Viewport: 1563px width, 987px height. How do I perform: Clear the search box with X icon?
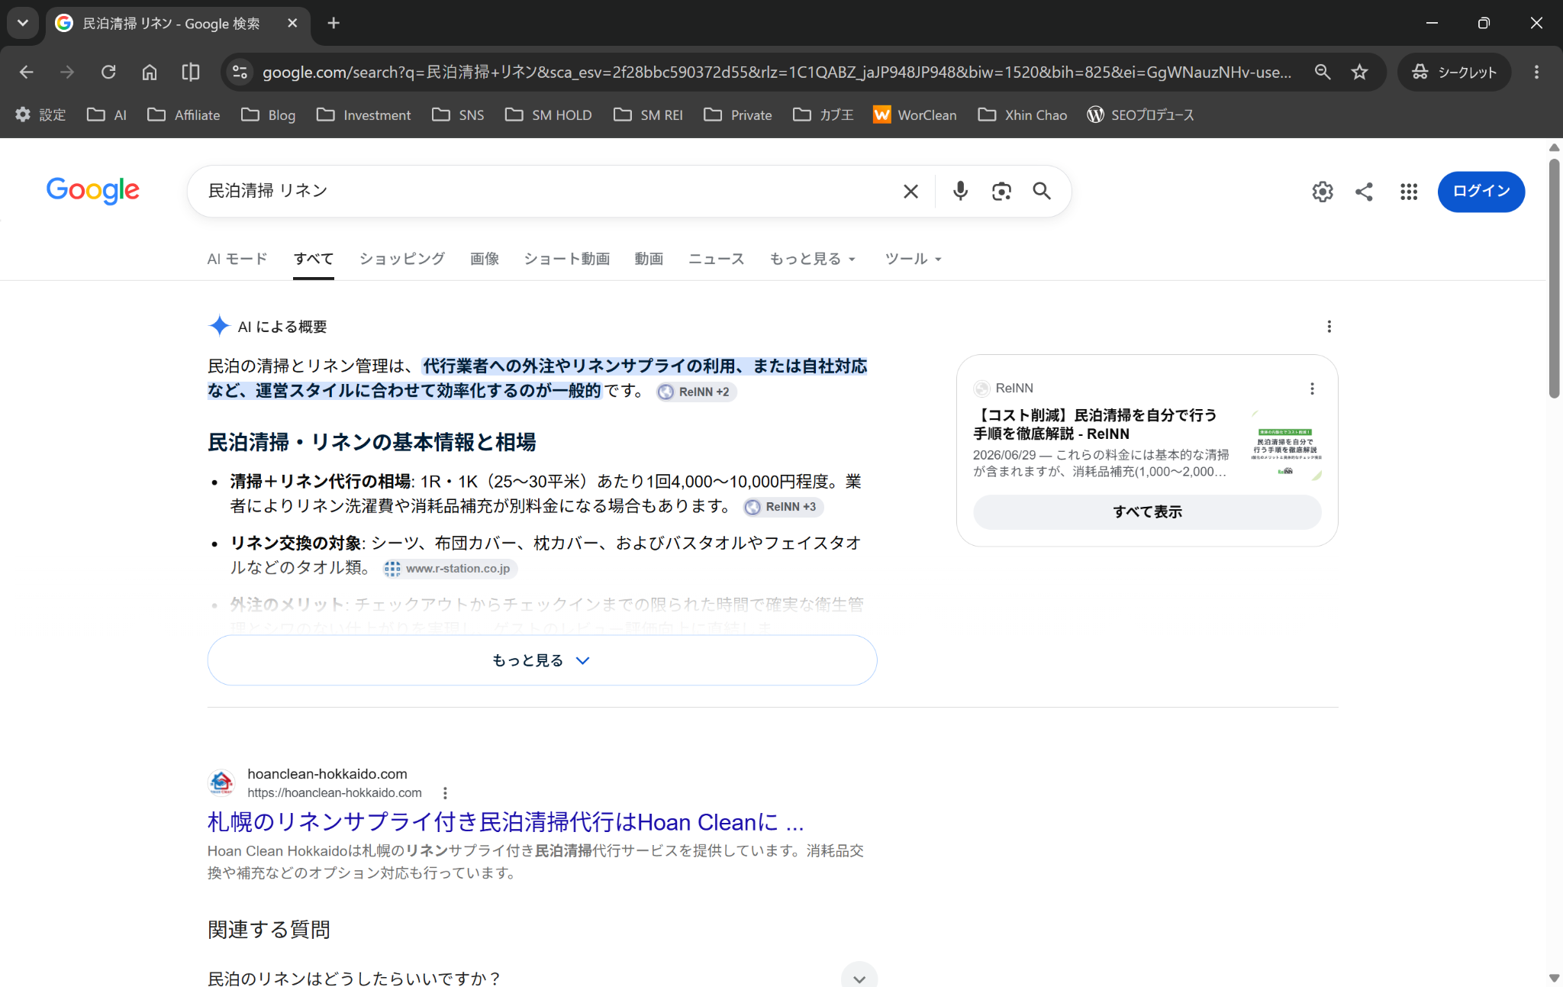tap(910, 191)
